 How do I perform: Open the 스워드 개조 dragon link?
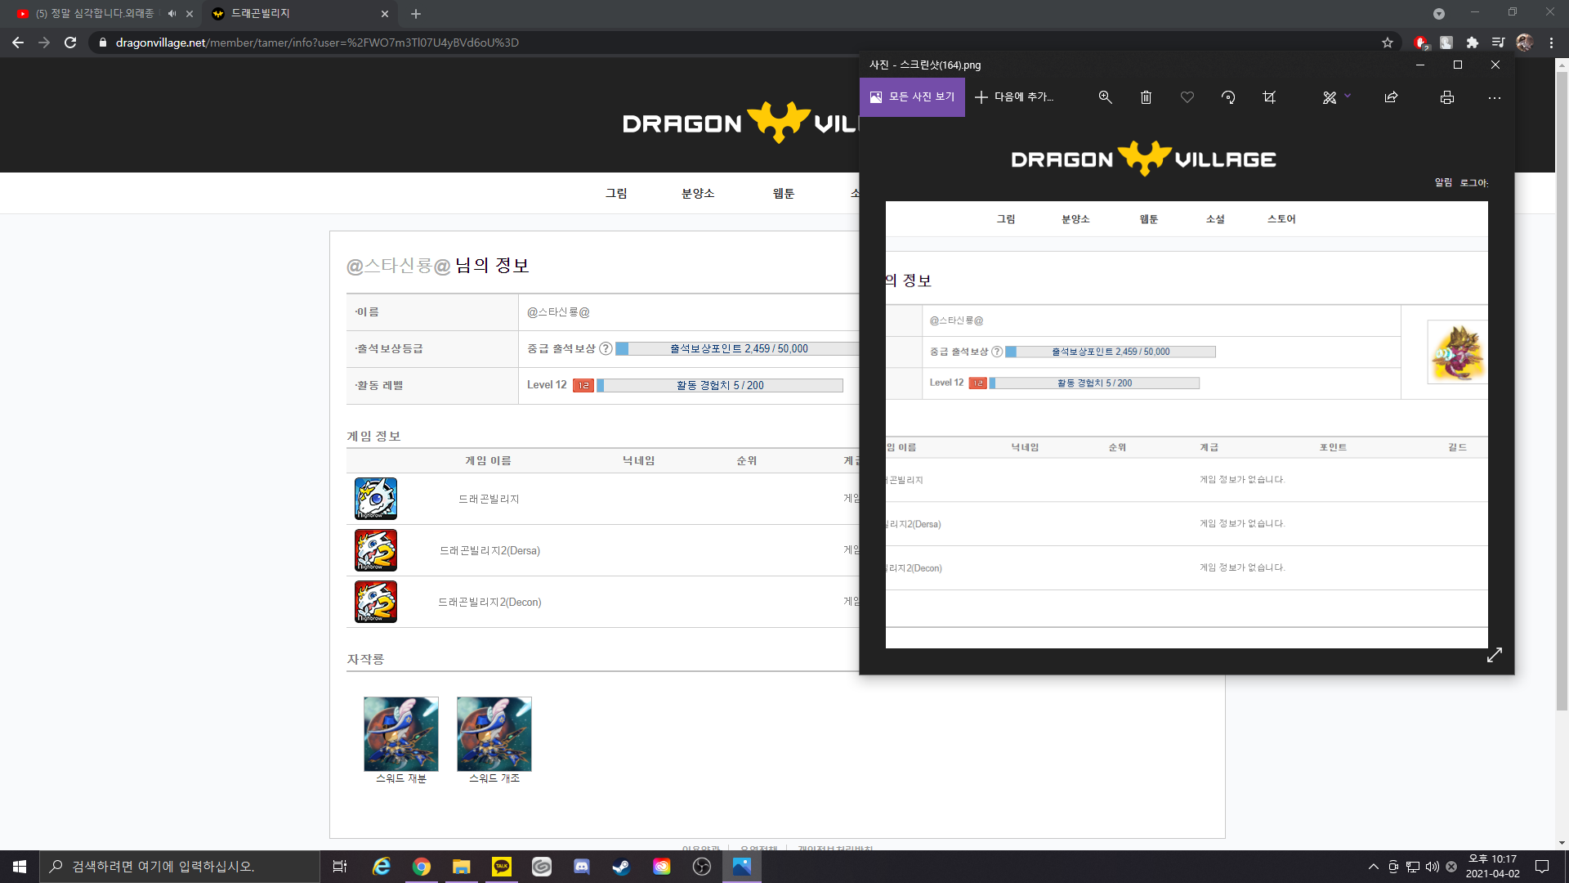(494, 778)
